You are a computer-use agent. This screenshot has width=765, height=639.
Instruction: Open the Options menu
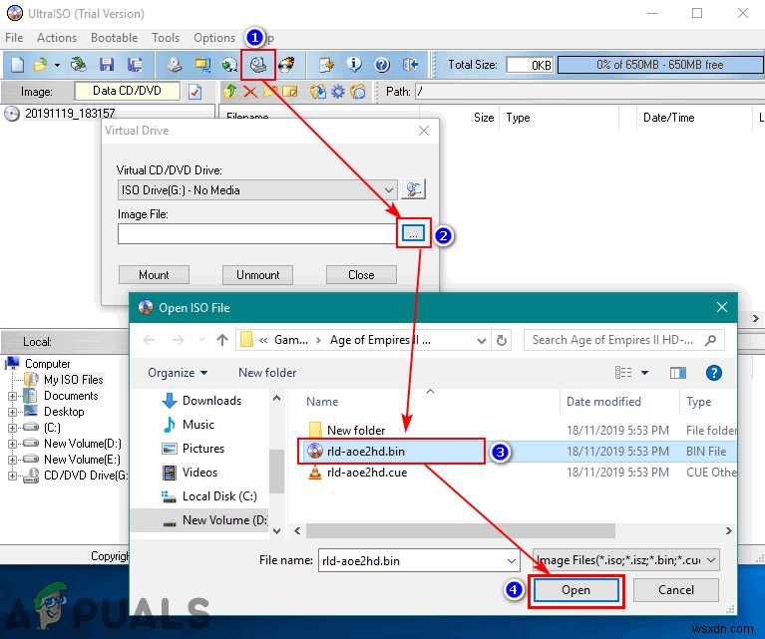pyautogui.click(x=214, y=38)
